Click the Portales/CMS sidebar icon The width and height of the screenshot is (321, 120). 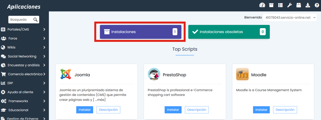3,29
